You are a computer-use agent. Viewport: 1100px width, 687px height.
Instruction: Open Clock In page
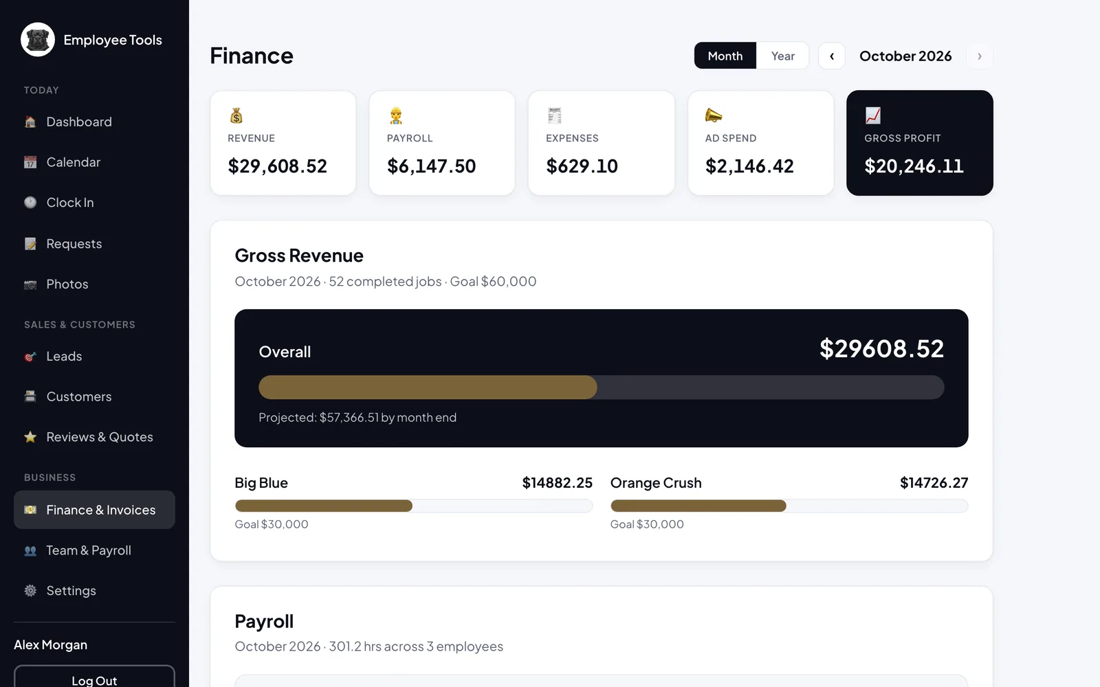coord(94,203)
